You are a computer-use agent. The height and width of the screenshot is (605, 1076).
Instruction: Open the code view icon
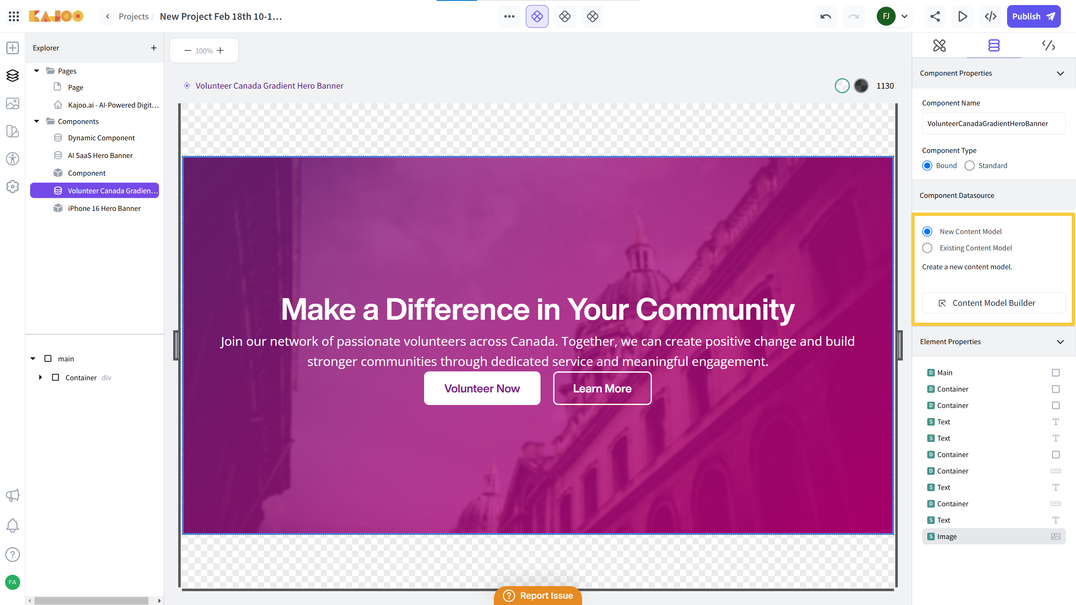point(991,16)
